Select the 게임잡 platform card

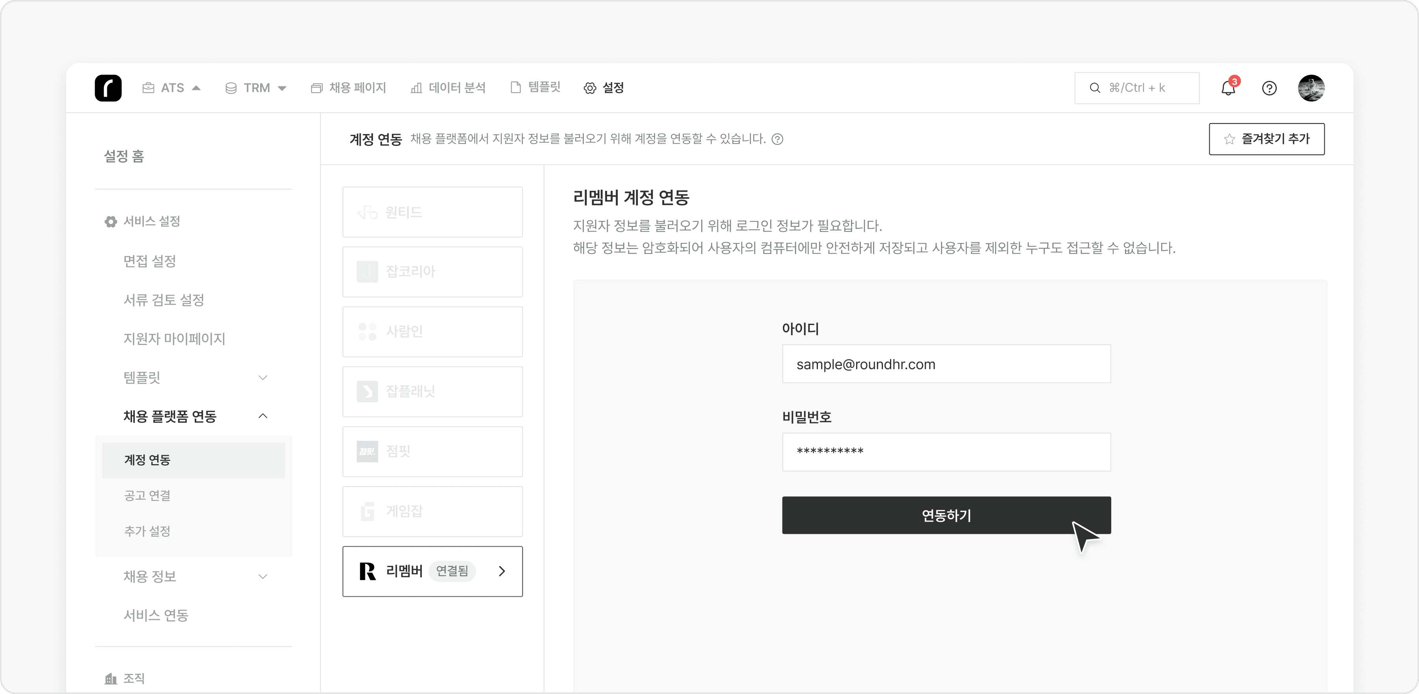(432, 511)
